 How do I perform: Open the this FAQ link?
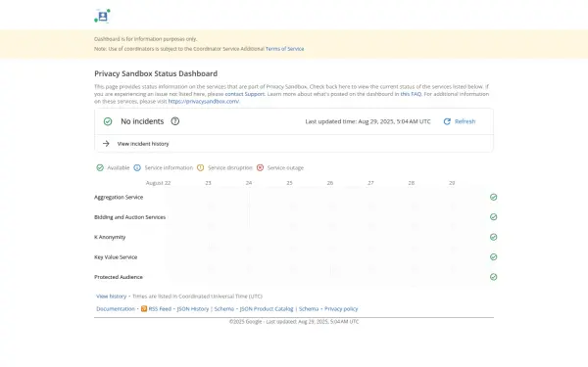click(x=411, y=94)
